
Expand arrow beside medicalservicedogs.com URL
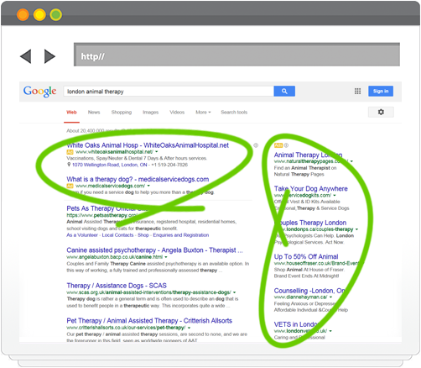click(148, 186)
